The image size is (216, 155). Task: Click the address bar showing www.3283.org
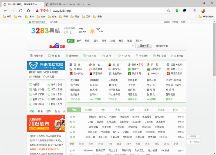pos(103,10)
